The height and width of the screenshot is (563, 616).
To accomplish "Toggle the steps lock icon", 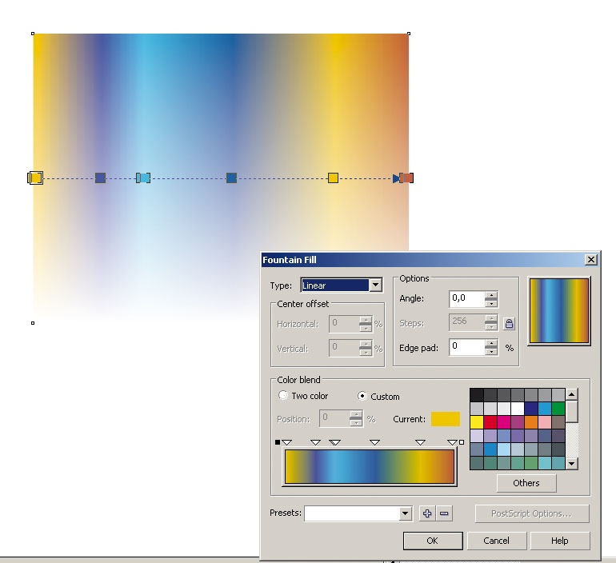I will tap(509, 324).
